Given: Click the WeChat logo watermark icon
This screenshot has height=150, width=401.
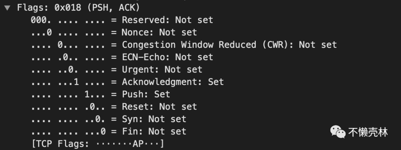Looking at the screenshot, I should (338, 132).
